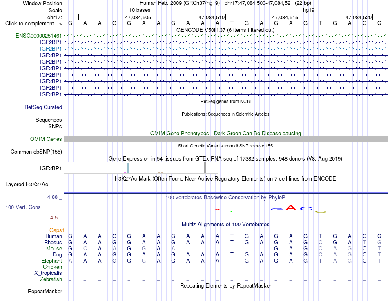Click the yellow inverted letter in PhyloP track
The height and width of the screenshot is (301, 388).
tap(321, 212)
